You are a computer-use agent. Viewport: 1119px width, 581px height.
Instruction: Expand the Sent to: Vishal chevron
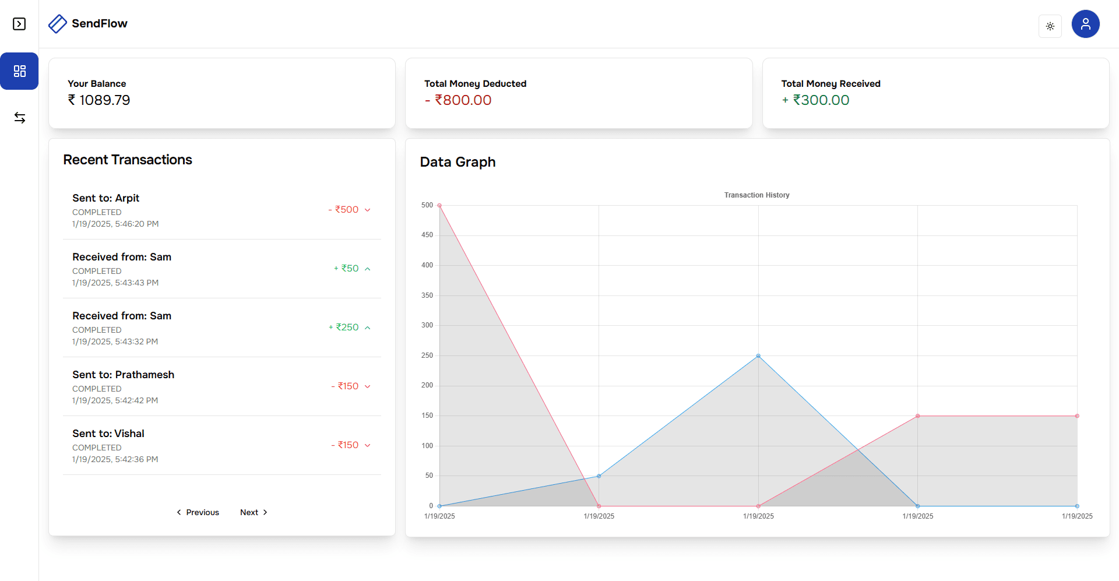368,445
